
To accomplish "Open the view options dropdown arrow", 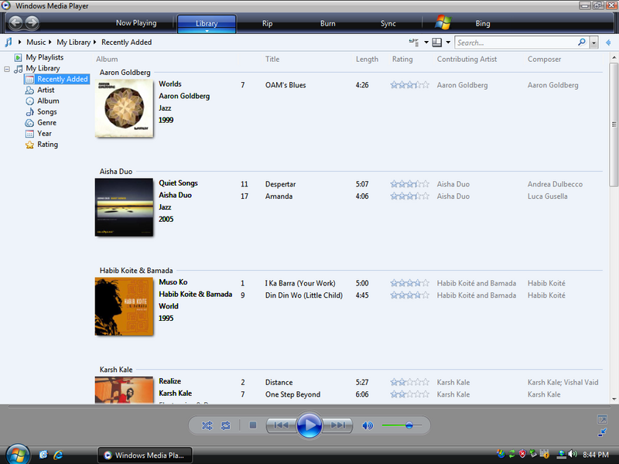I will point(426,43).
